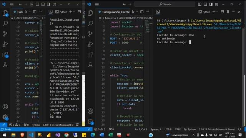Click UTF-8 encoding status item
Screen dimensions: 246x138
168,130
